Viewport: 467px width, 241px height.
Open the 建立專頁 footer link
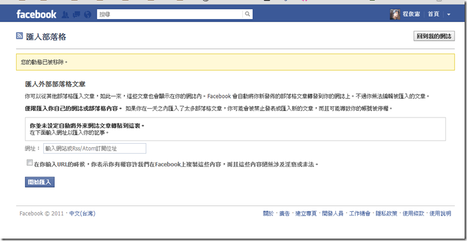tap(306, 214)
